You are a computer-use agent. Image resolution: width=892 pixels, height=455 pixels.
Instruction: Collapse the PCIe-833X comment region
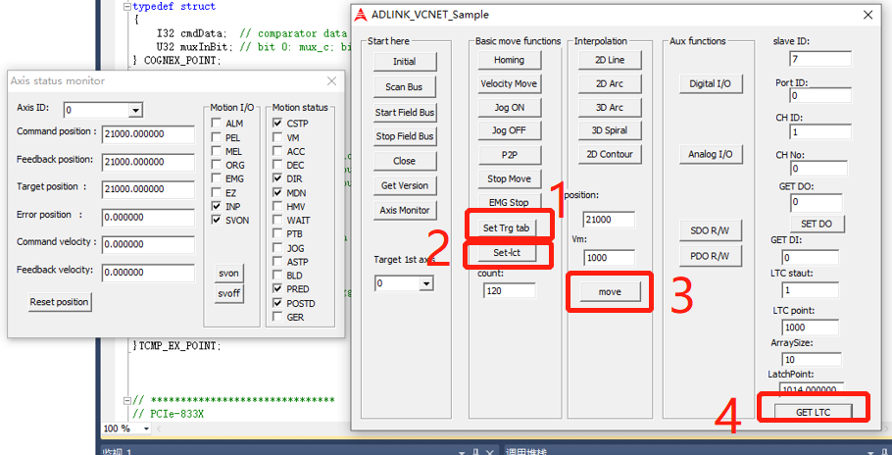pyautogui.click(x=126, y=400)
